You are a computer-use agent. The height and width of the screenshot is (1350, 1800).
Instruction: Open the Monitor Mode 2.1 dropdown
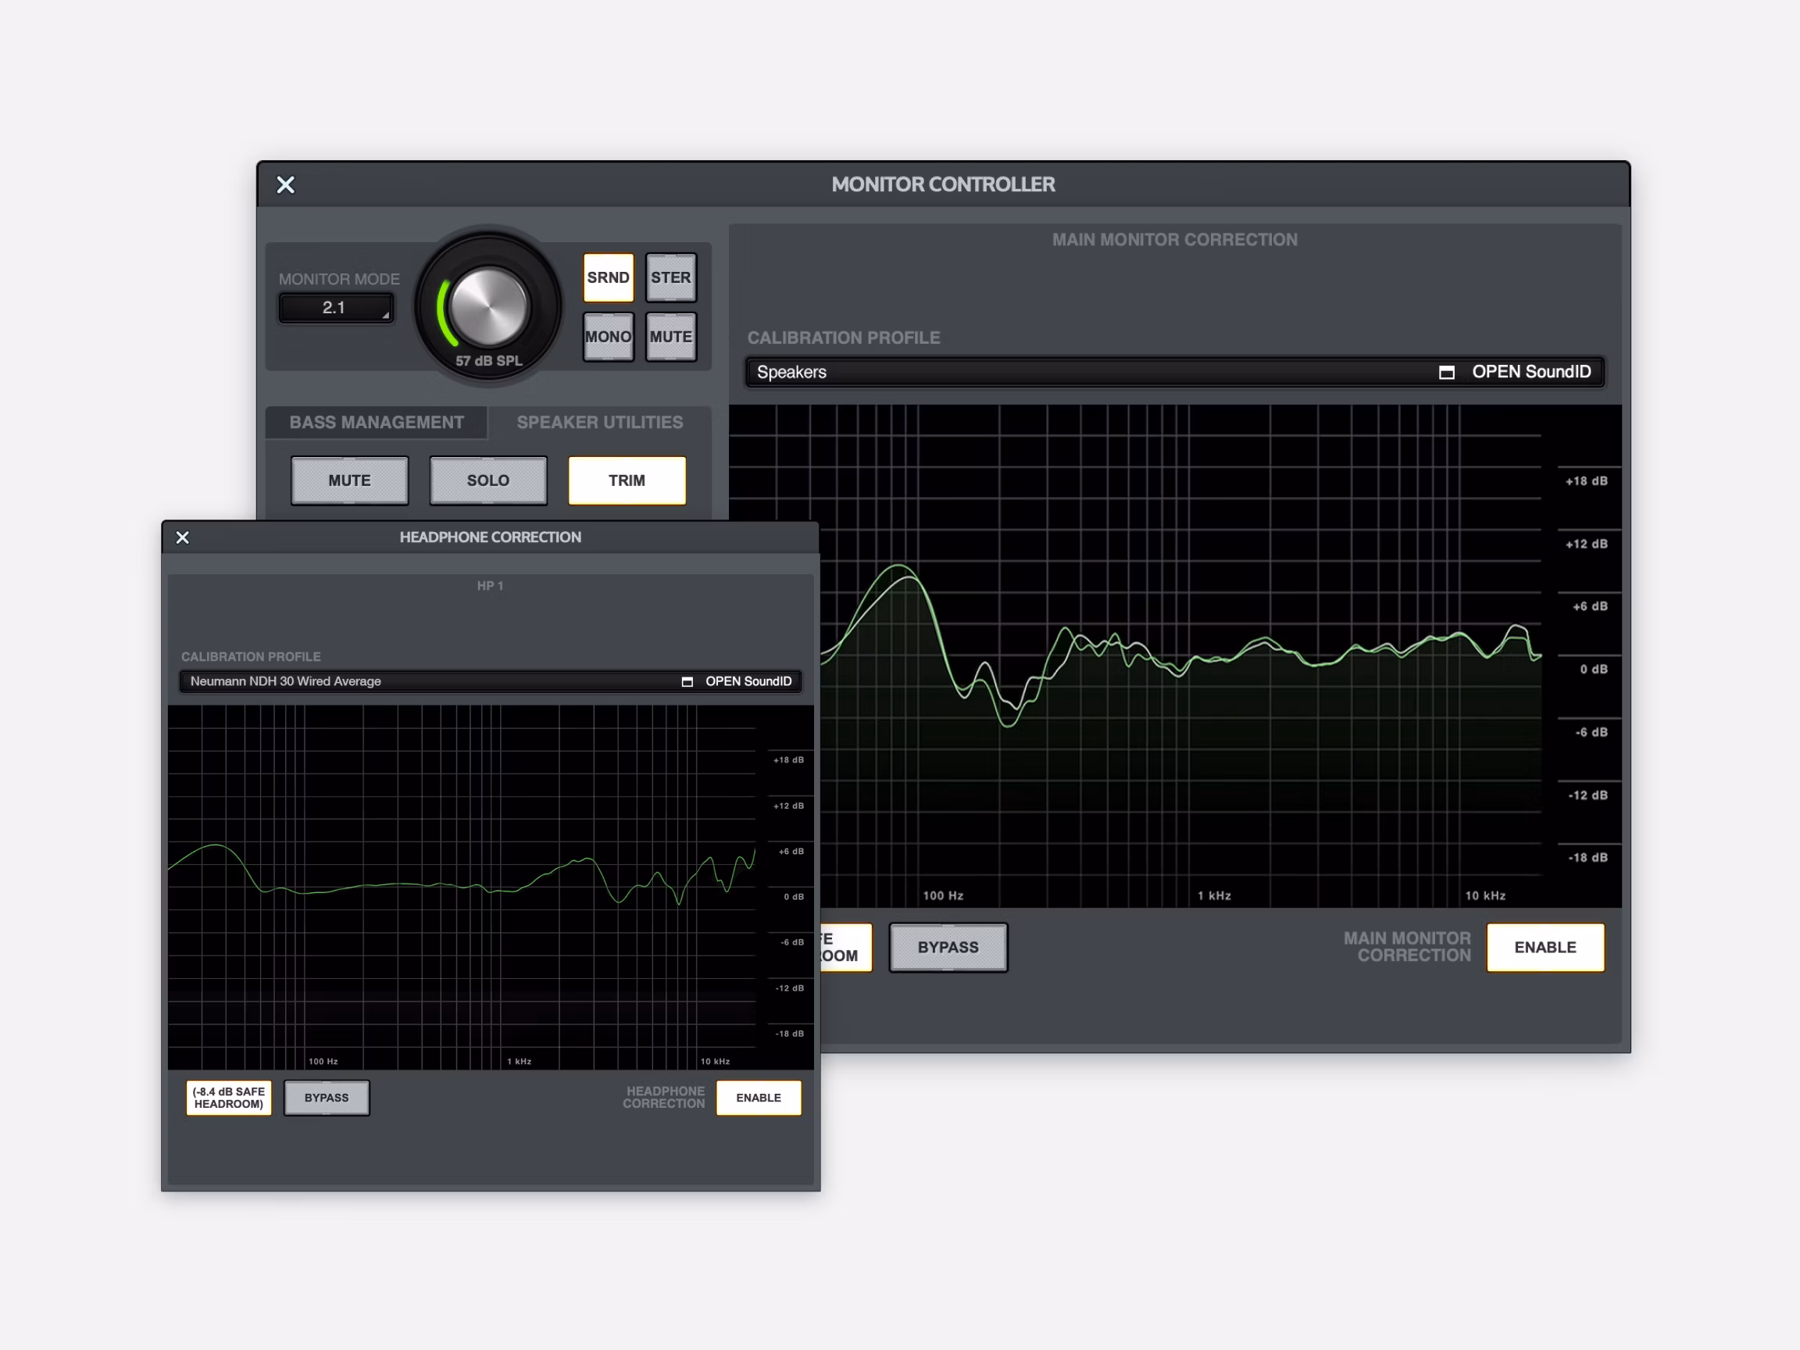pyautogui.click(x=335, y=308)
